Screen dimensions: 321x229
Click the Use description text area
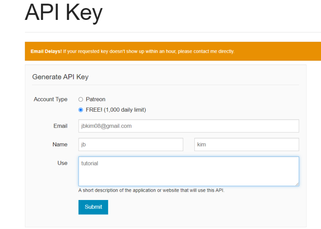tap(188, 171)
